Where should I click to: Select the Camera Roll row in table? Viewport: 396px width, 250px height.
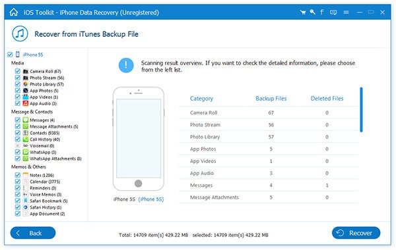pos(269,113)
